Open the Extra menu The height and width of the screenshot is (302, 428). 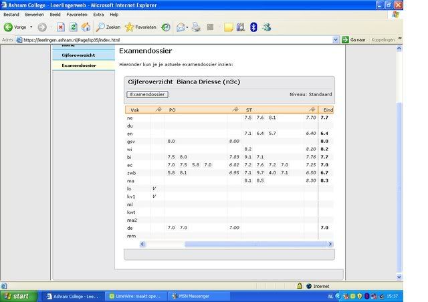(x=98, y=14)
